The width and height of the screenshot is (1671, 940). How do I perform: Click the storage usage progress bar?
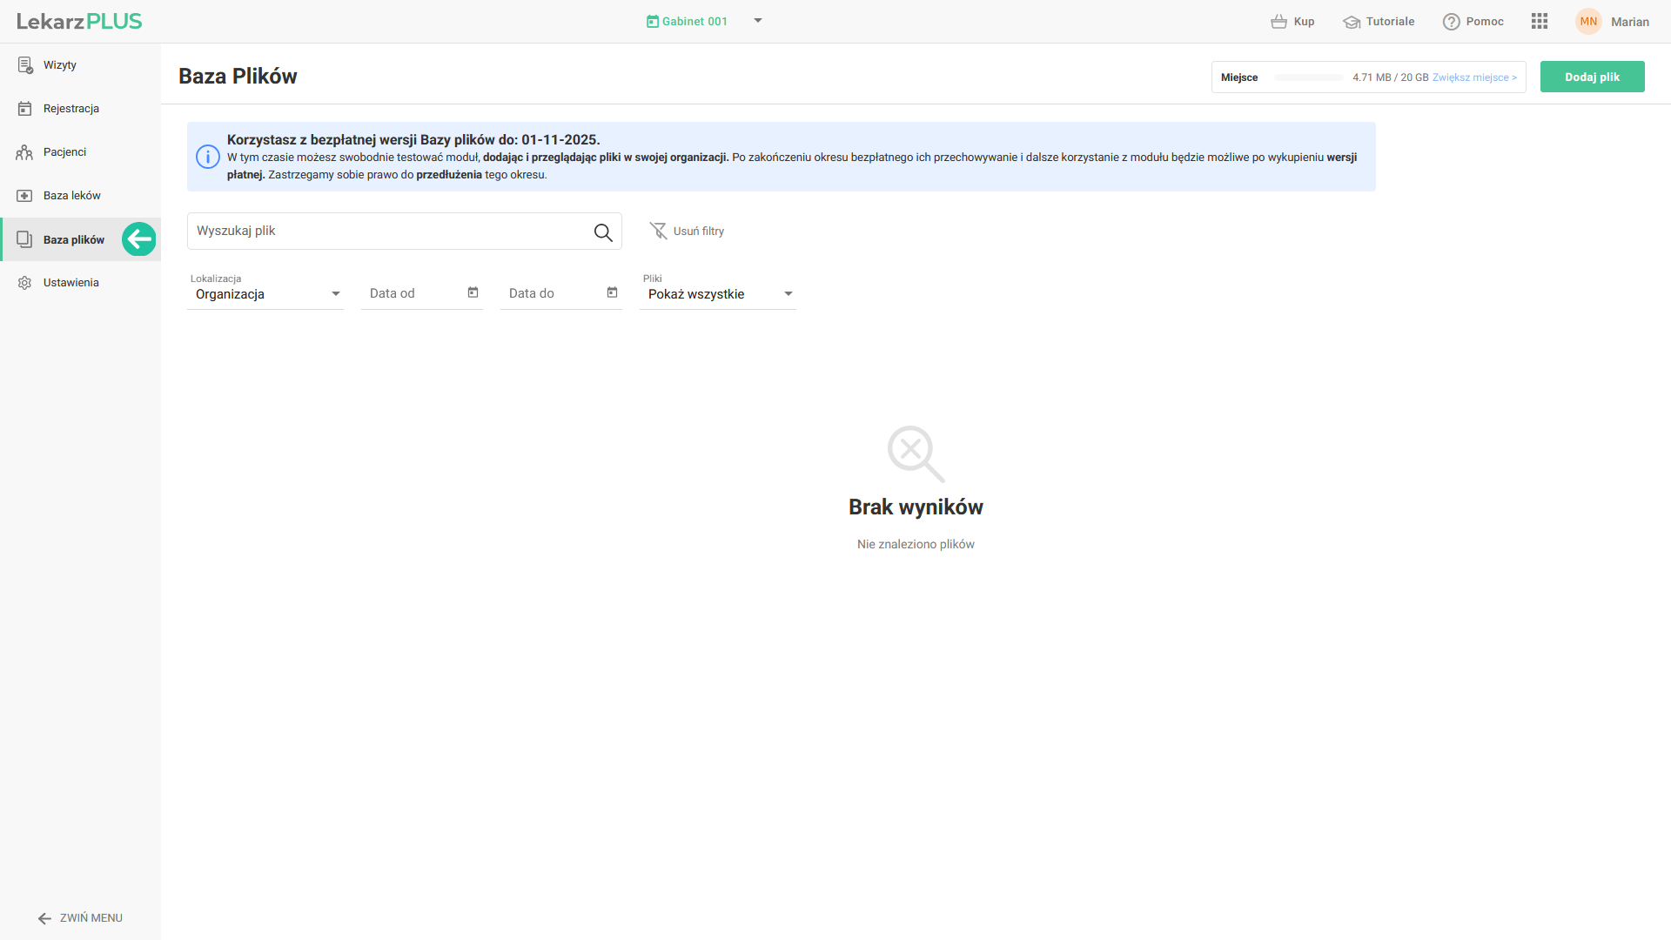[x=1308, y=77]
